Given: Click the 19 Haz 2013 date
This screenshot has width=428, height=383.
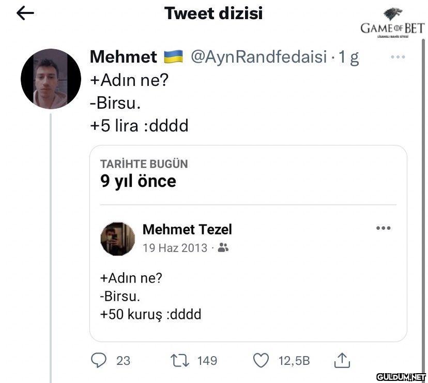Looking at the screenshot, I should (x=175, y=248).
